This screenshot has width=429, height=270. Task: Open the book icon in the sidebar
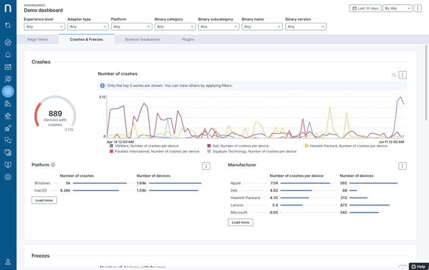[x=8, y=165]
